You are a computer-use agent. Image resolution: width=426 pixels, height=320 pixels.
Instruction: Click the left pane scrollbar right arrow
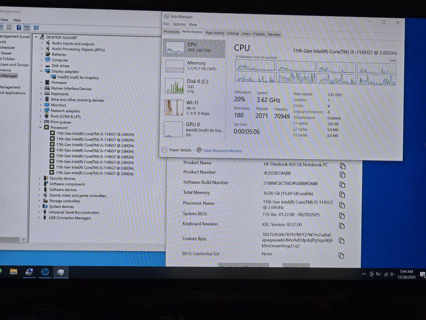tap(24, 239)
